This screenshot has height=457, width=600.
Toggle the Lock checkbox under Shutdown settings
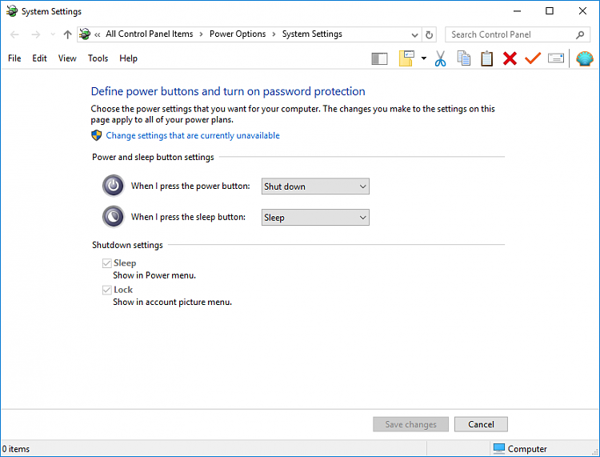point(106,291)
